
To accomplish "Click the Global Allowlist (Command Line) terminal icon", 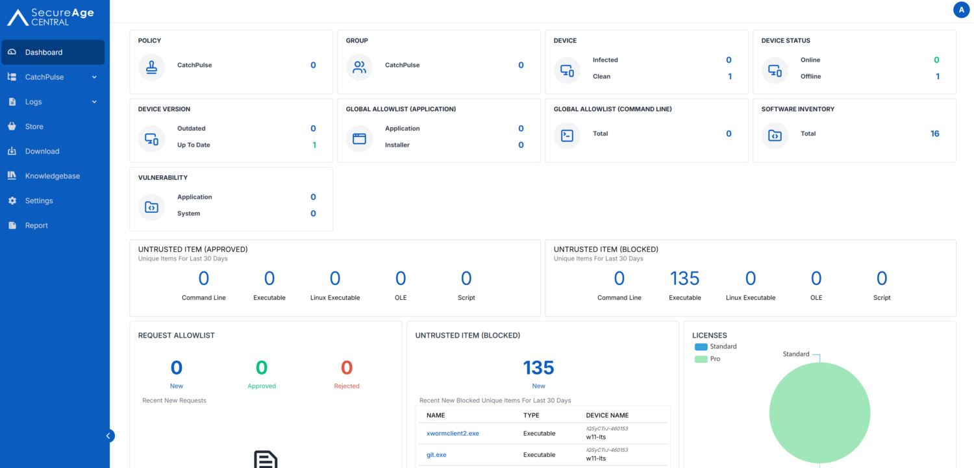I will point(567,134).
